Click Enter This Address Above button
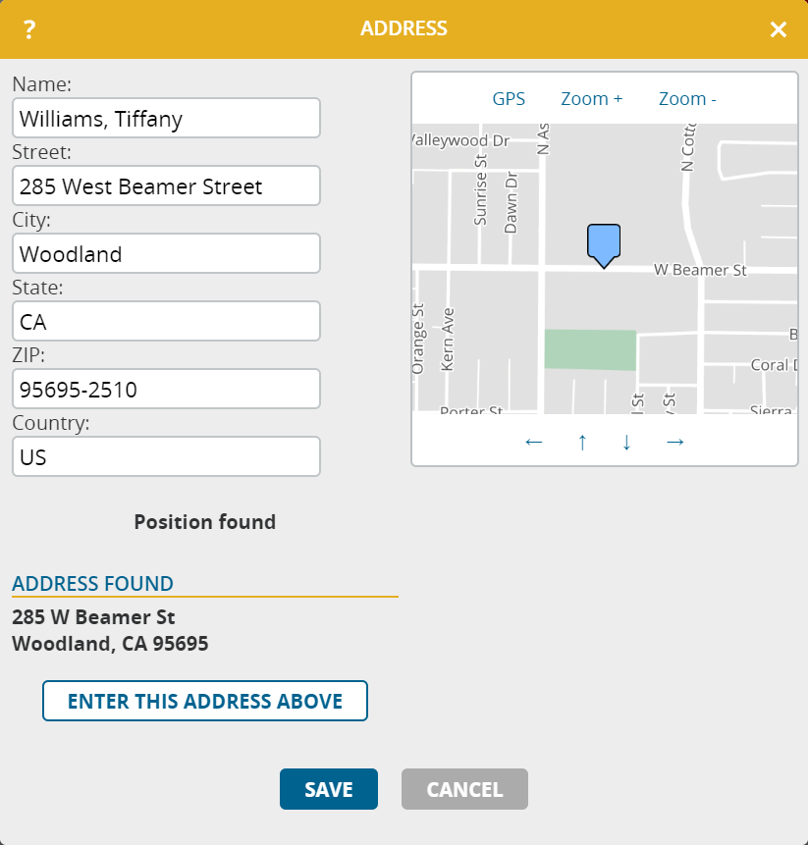This screenshot has width=808, height=845. point(205,701)
